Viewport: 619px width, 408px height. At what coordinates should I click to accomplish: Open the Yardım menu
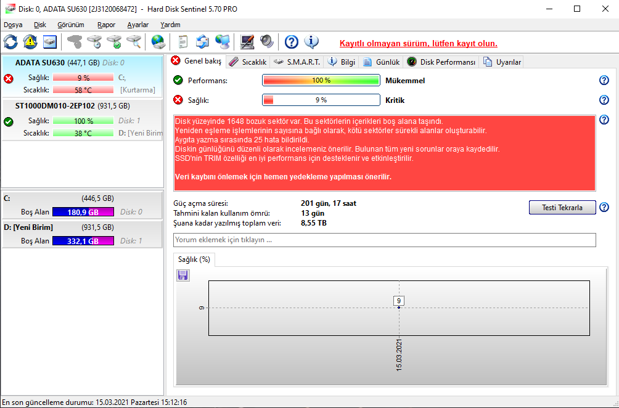pos(170,25)
